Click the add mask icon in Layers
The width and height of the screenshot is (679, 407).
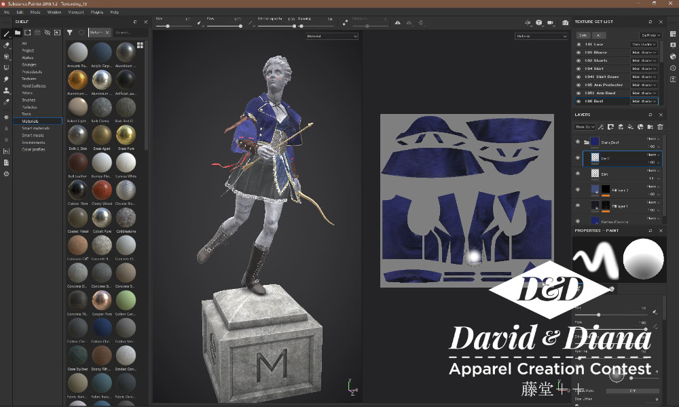click(610, 127)
